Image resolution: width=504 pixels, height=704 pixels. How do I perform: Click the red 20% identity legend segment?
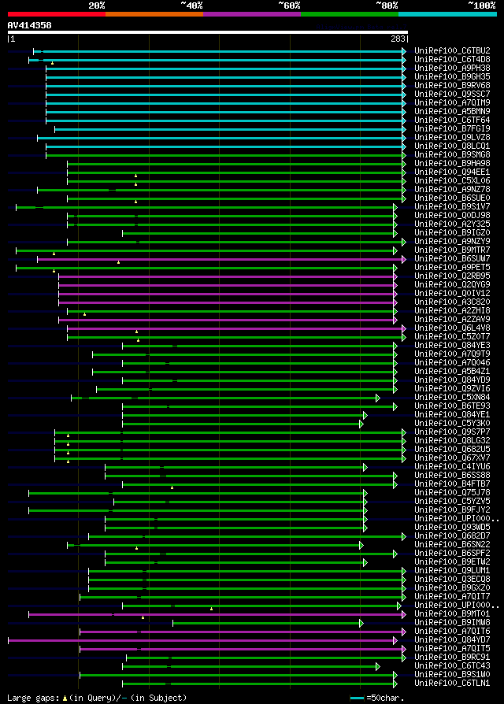[57, 14]
